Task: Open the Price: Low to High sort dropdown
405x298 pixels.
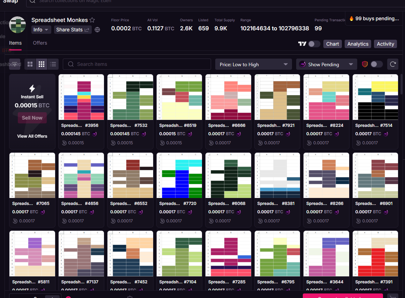Action: [253, 64]
